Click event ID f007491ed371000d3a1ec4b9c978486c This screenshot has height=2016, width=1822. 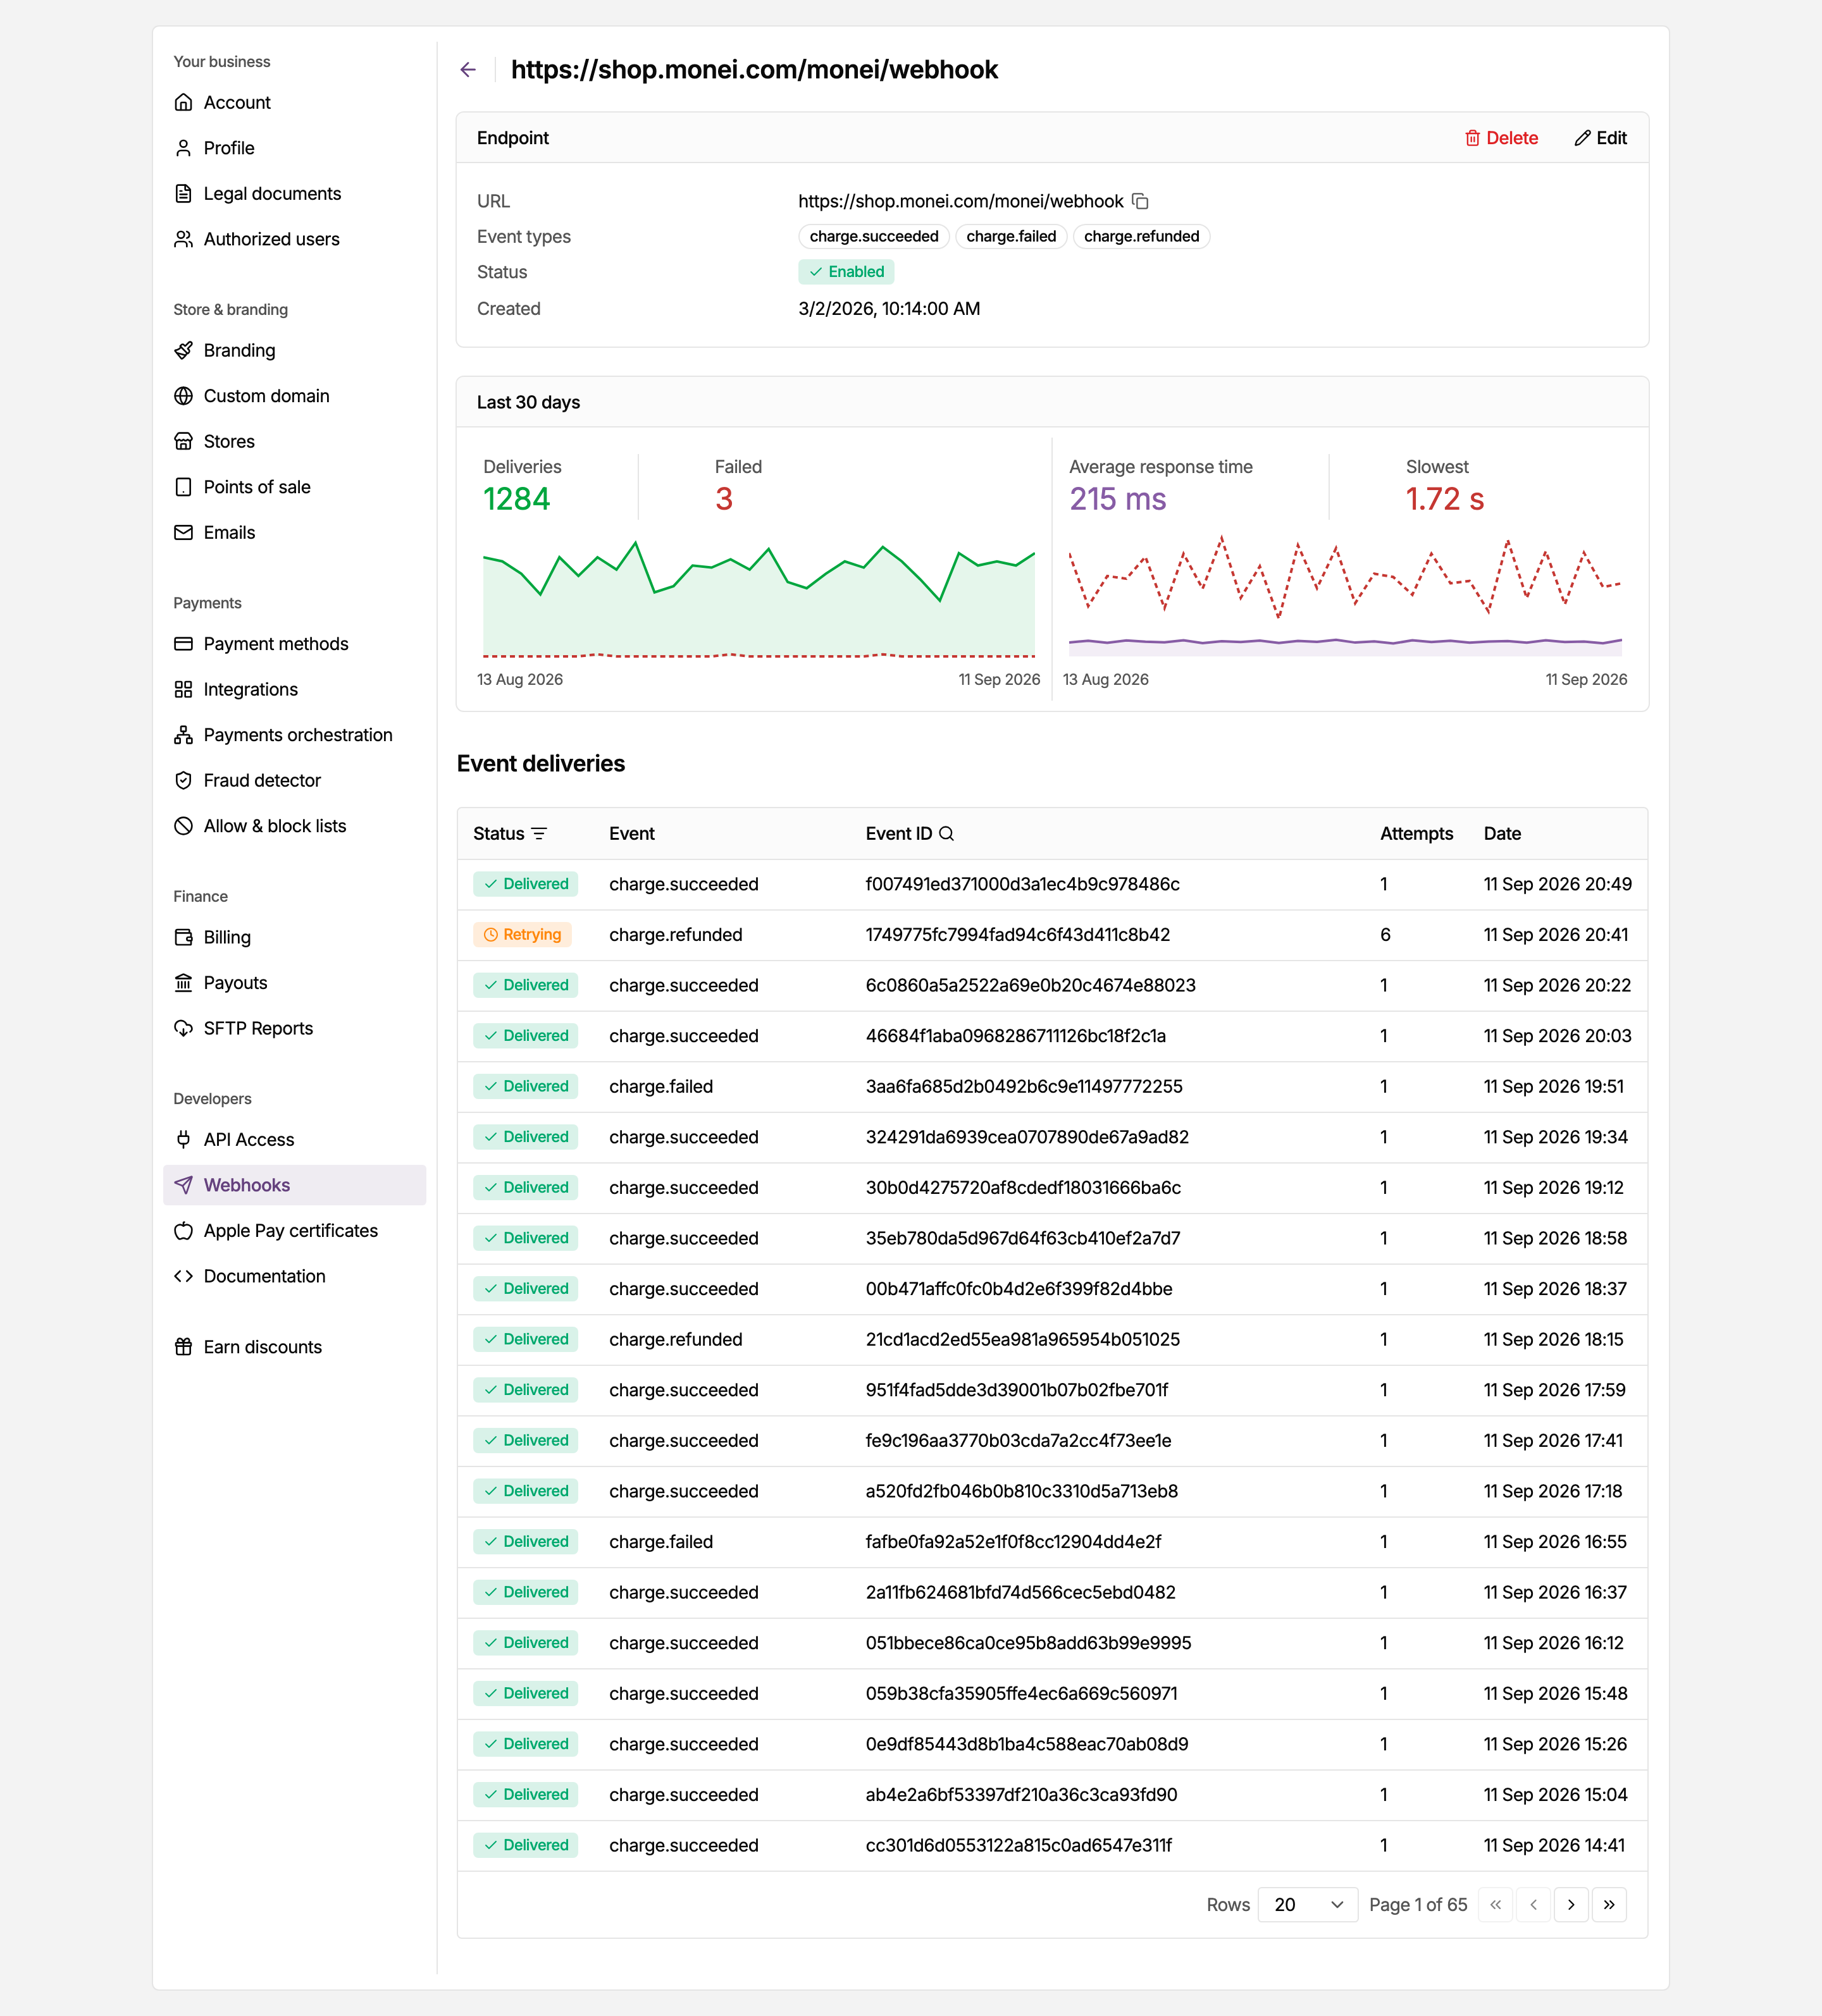click(1022, 884)
